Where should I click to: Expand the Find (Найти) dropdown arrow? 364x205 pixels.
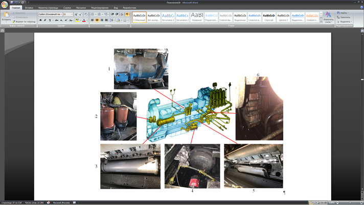pos(349,13)
